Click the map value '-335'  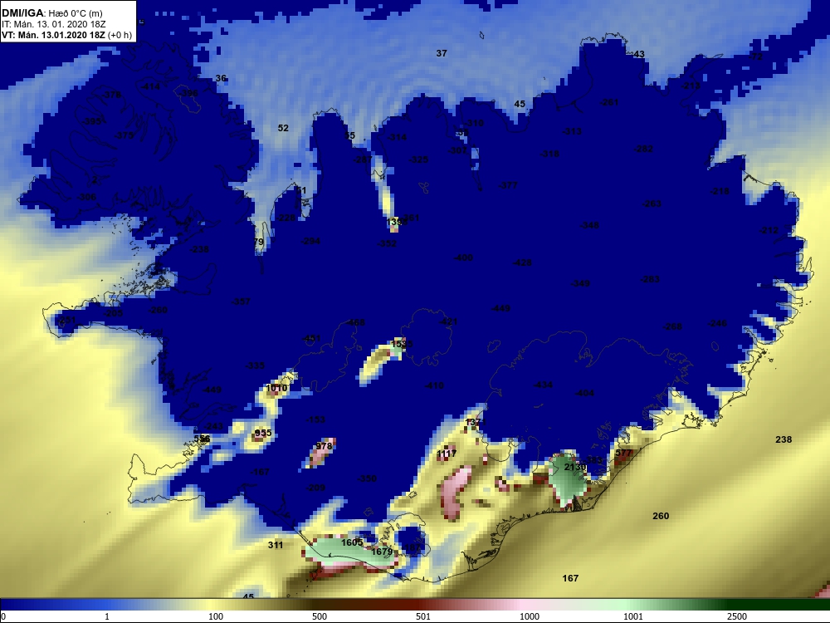[x=255, y=365]
